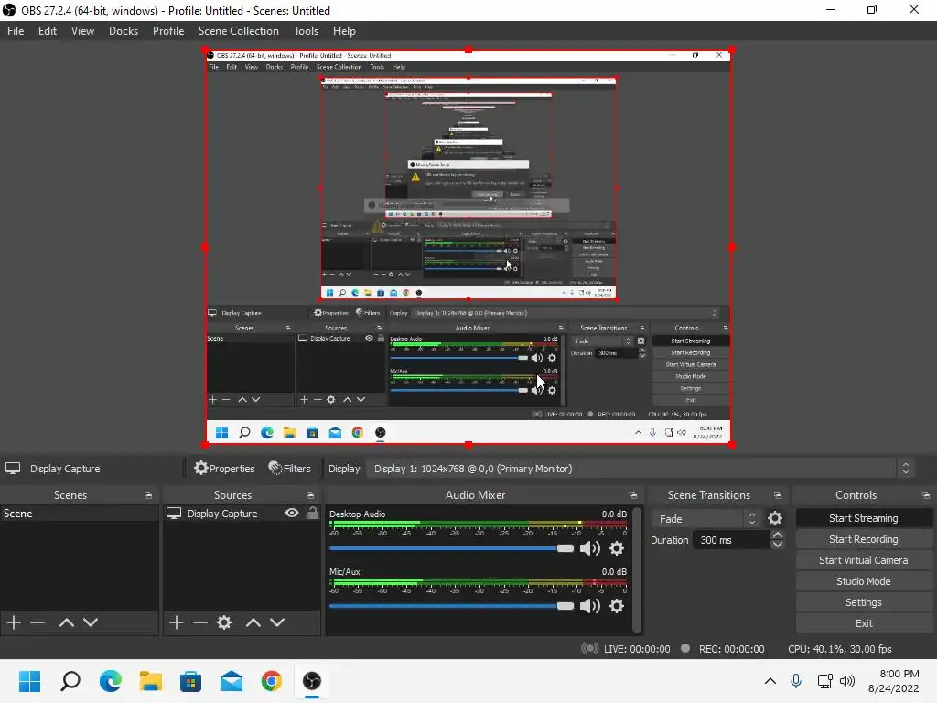This screenshot has width=937, height=703.
Task: Move source down in Sources list
Action: click(x=277, y=622)
